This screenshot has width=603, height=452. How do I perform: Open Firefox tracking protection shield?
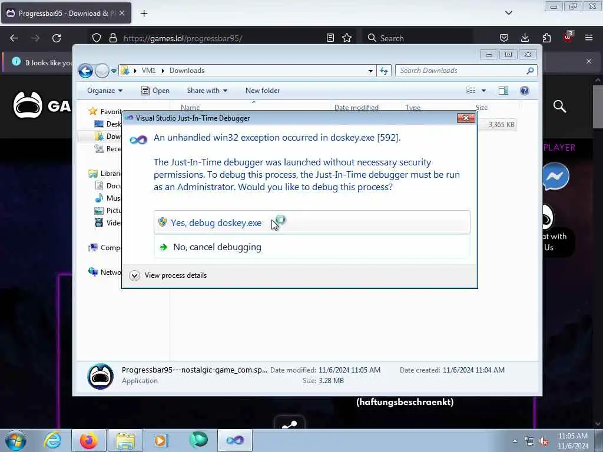click(97, 38)
